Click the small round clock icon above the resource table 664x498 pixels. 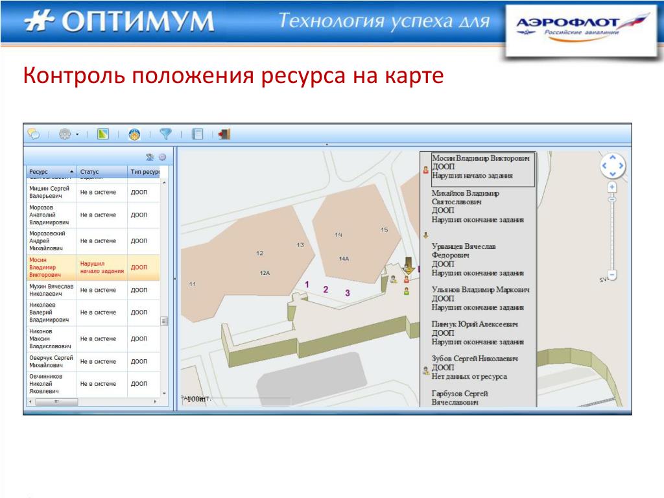point(162,157)
